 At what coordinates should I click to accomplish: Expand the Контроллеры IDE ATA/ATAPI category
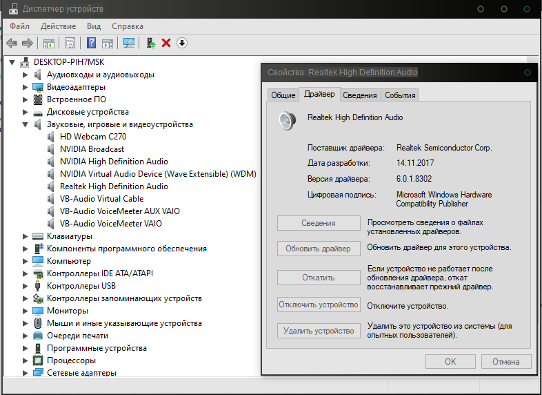pos(25,274)
